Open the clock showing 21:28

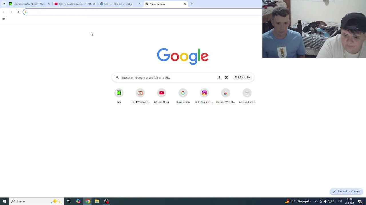[x=350, y=201]
